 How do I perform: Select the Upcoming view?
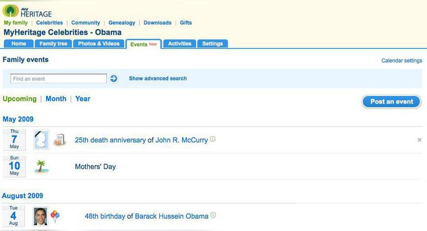(20, 99)
